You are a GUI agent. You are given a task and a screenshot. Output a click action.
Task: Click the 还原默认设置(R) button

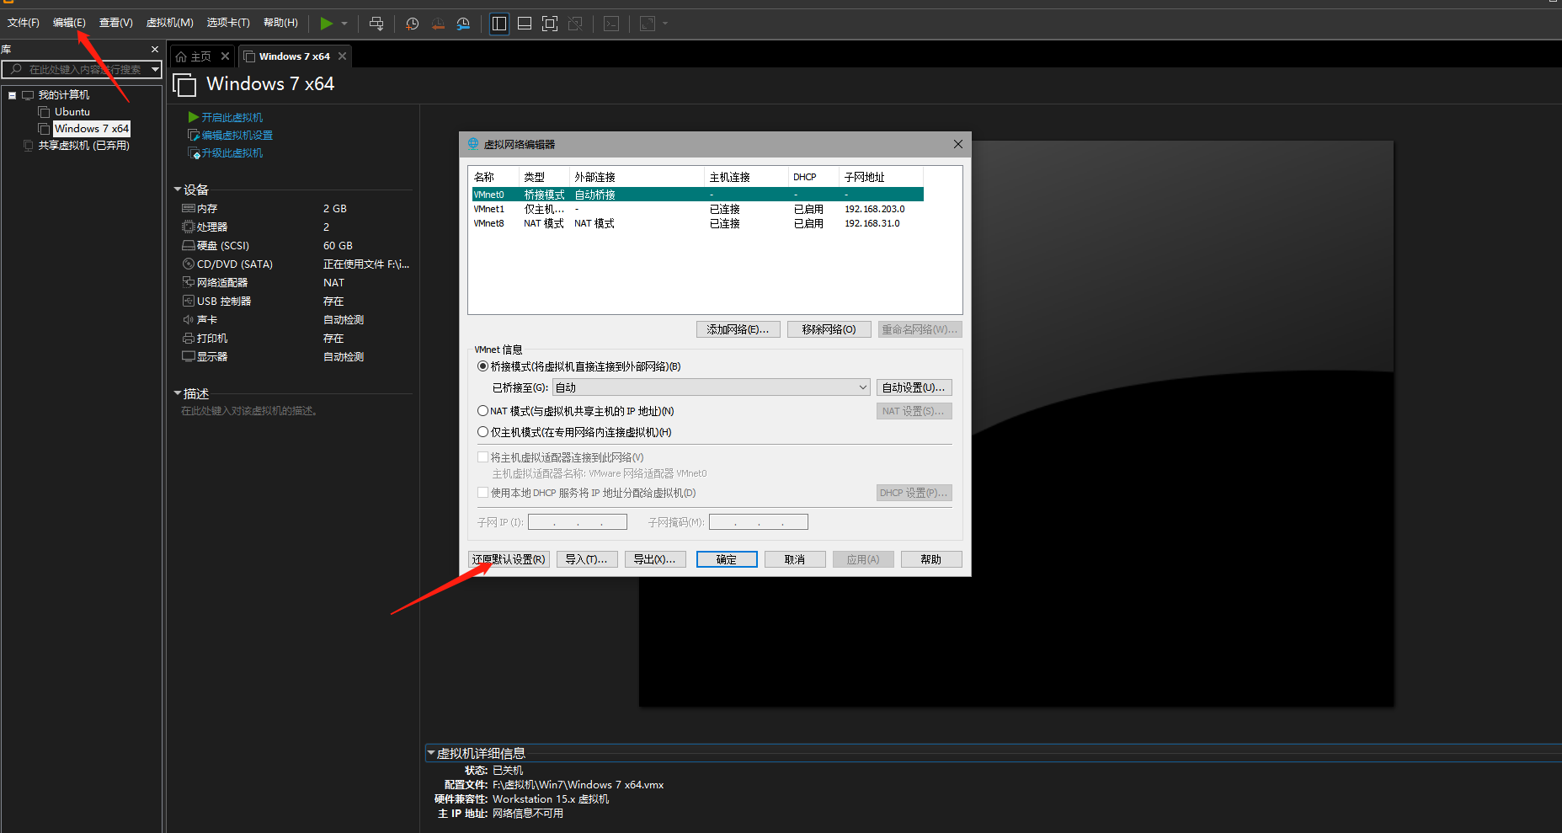[x=509, y=559]
